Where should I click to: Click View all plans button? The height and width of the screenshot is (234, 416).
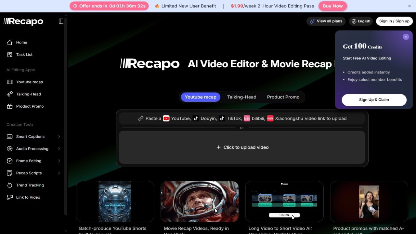pyautogui.click(x=326, y=21)
